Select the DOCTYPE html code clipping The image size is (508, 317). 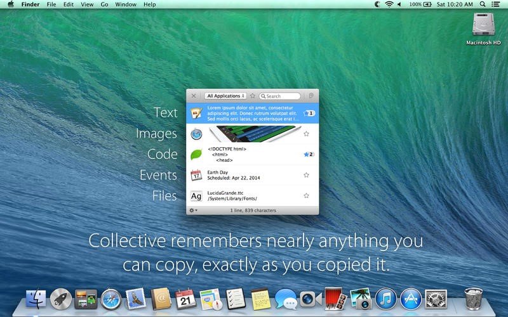[x=252, y=154]
